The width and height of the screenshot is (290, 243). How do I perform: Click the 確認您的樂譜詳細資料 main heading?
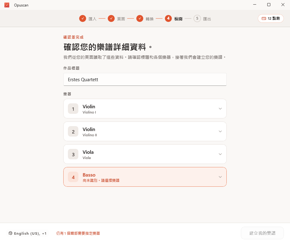coord(108,47)
